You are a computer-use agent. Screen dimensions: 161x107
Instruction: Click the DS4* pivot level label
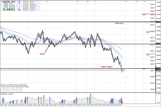(152, 90)
